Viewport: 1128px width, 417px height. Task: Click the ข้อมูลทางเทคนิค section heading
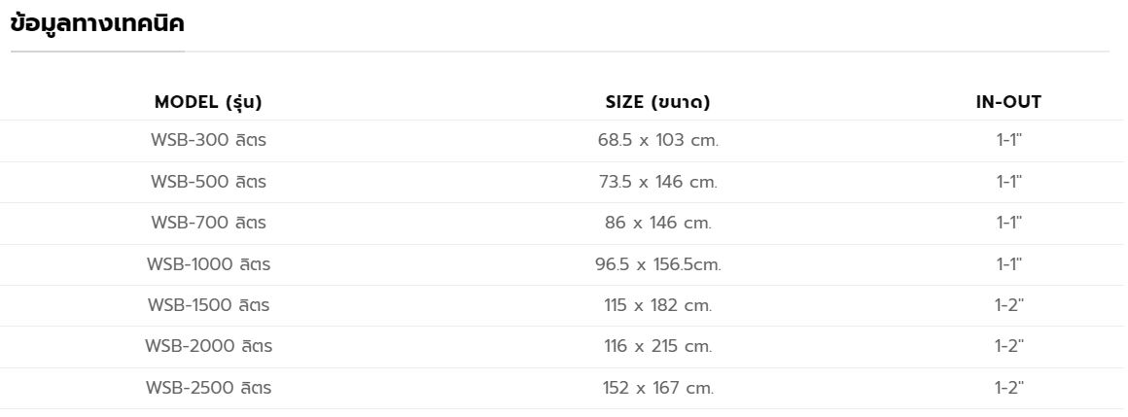click(x=96, y=25)
